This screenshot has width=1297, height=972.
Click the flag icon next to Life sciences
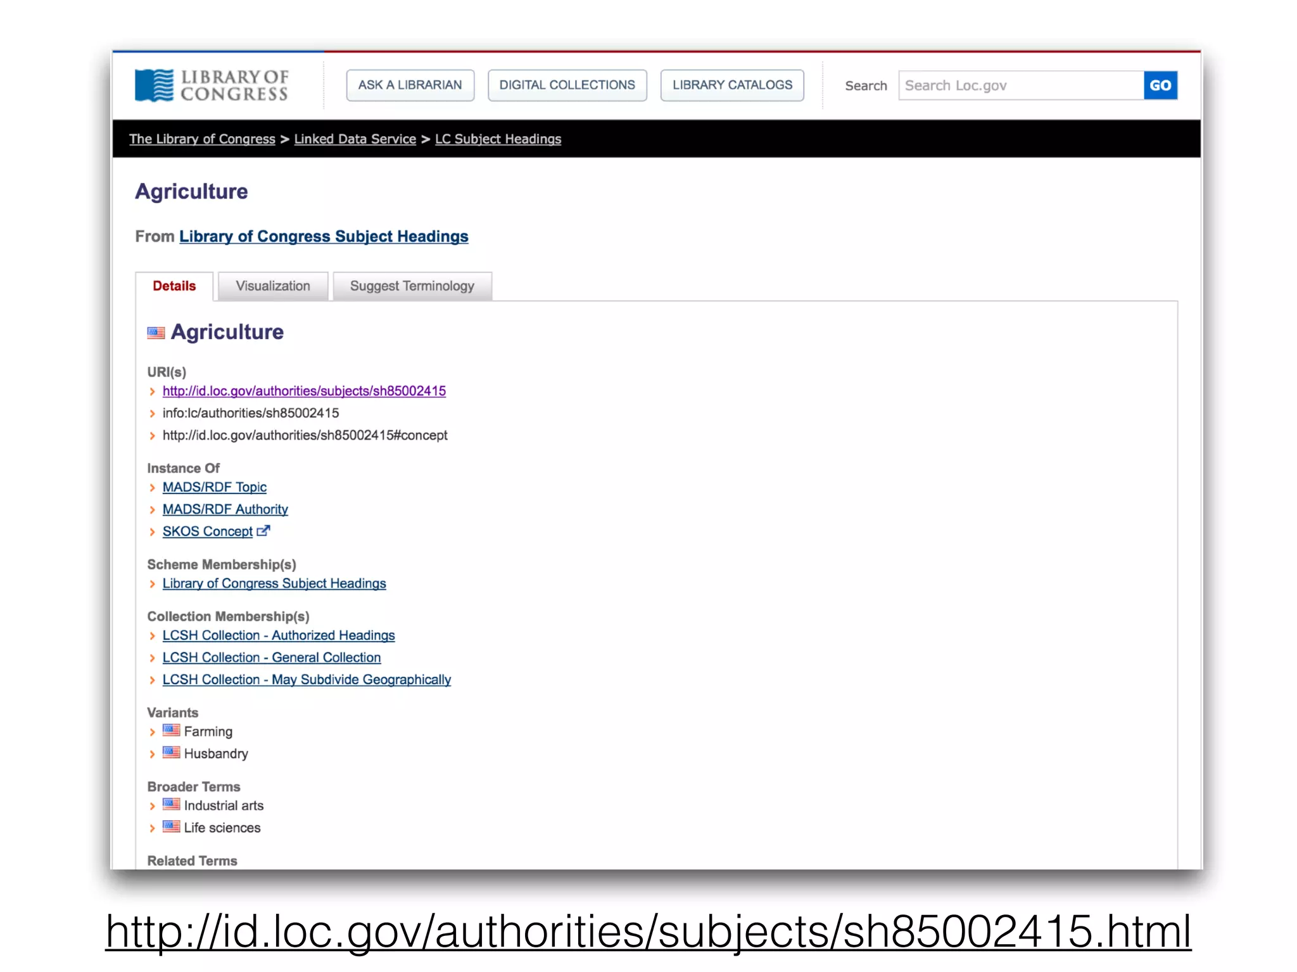(171, 826)
